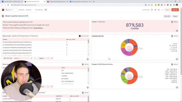The height and width of the screenshot is (102, 182).
Task: Open the Chrome three-dot menu
Action: (180, 5)
